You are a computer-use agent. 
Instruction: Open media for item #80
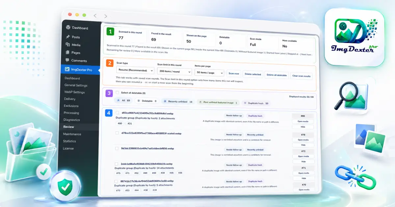(x=303, y=121)
